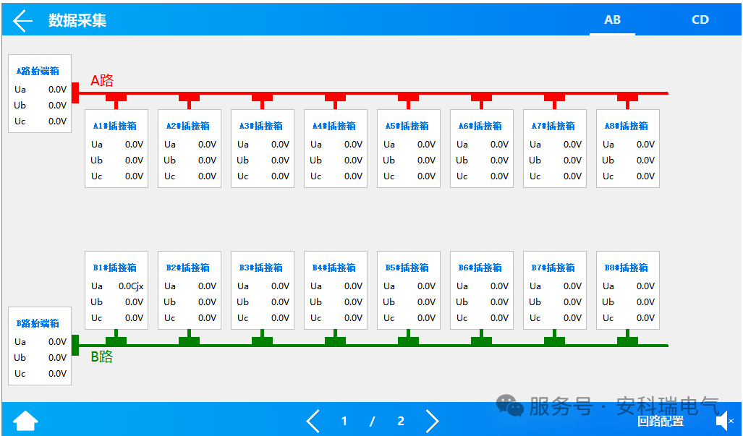The image size is (743, 436).
Task: Click Uc value in B8#插接箱
Action: (645, 317)
